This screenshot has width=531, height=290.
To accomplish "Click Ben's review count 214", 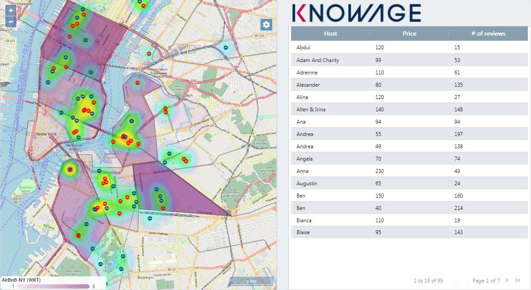I will coord(459,208).
